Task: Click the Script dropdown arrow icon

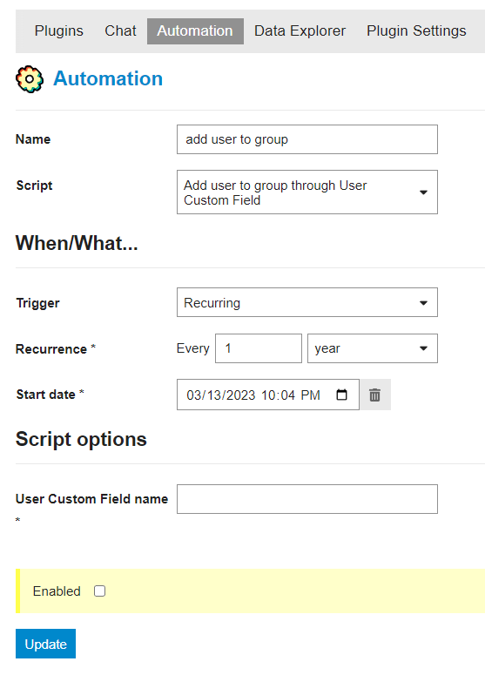Action: coord(423,192)
